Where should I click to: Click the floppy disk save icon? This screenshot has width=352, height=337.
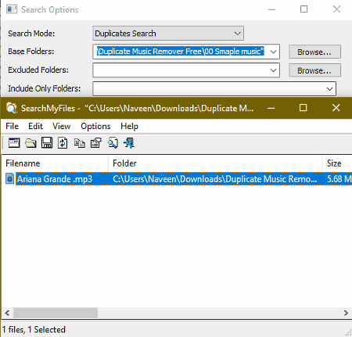(x=47, y=143)
